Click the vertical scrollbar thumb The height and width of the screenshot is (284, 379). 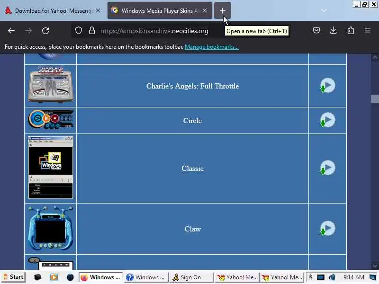(x=375, y=99)
